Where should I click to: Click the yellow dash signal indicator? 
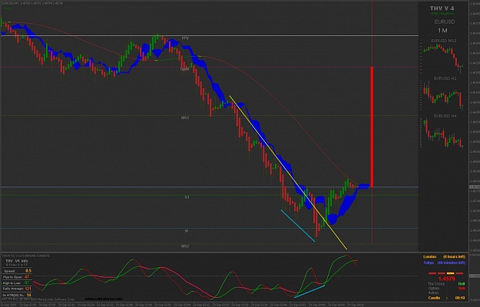[x=450, y=273]
